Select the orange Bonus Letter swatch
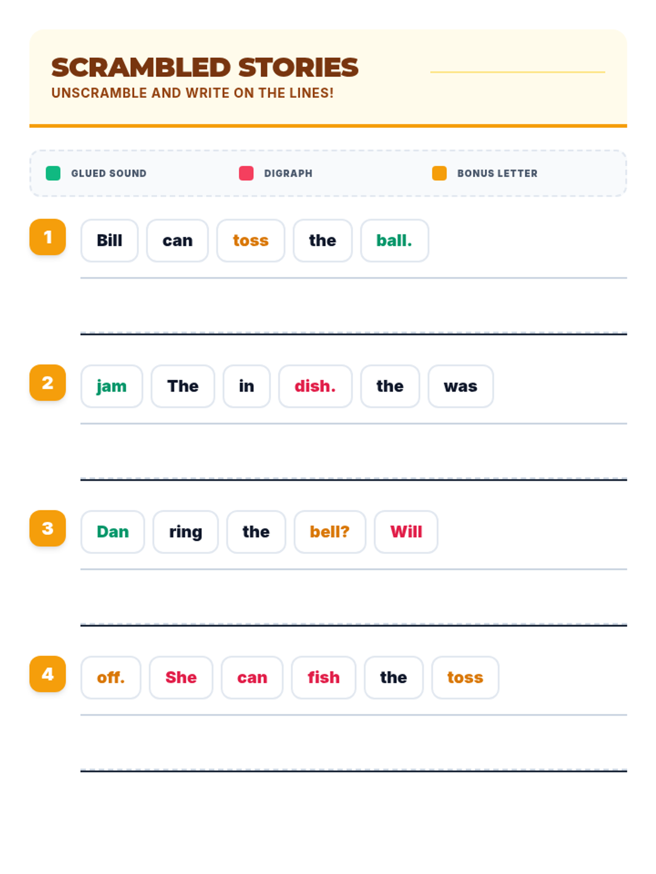 click(440, 173)
